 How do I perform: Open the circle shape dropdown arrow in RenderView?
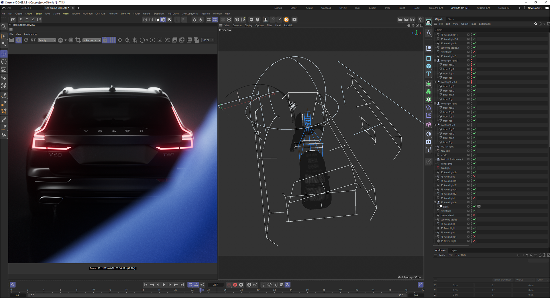click(147, 40)
